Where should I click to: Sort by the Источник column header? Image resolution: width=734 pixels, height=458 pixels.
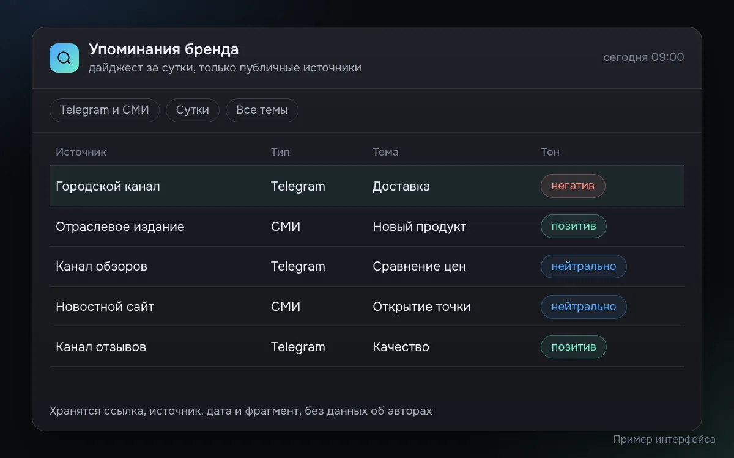coord(81,152)
